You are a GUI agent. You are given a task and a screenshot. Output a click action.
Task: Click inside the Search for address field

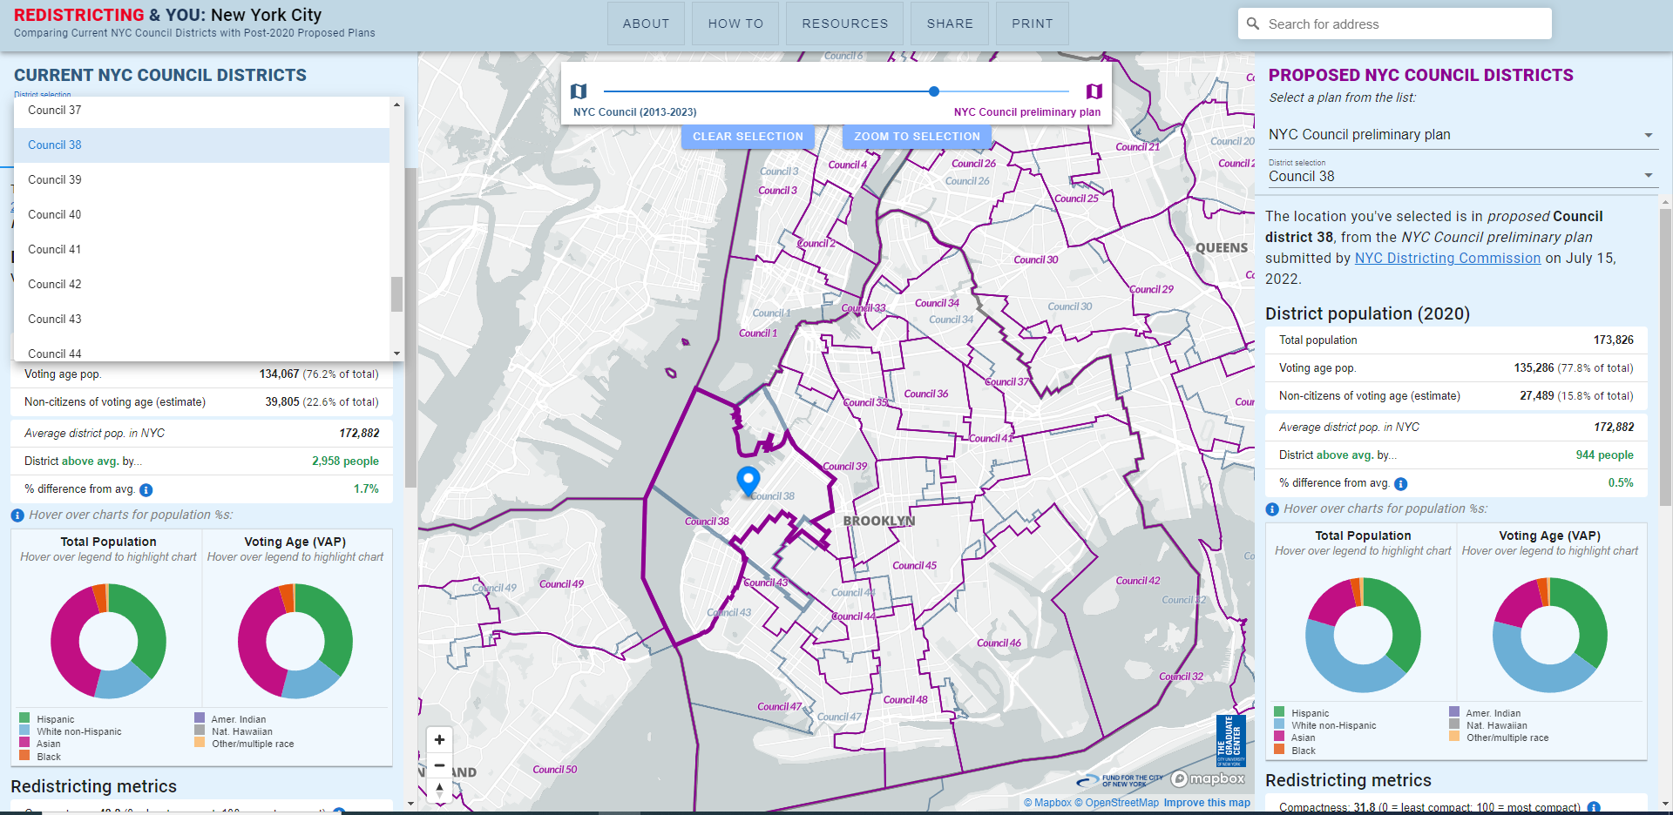(x=1394, y=24)
